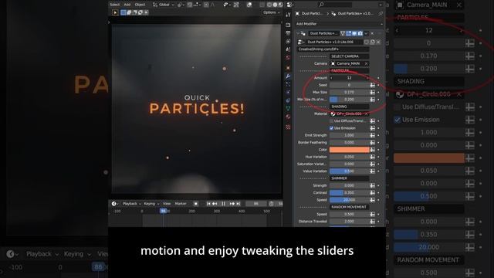
Task: Open the Select menu in viewport header
Action: pos(115,5)
